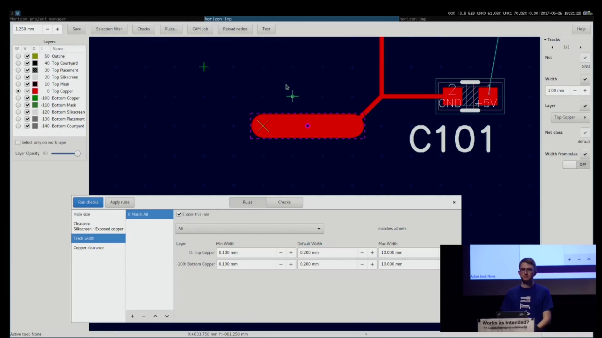602x338 pixels.
Task: Edit Top Copper max width field
Action: [409, 253]
